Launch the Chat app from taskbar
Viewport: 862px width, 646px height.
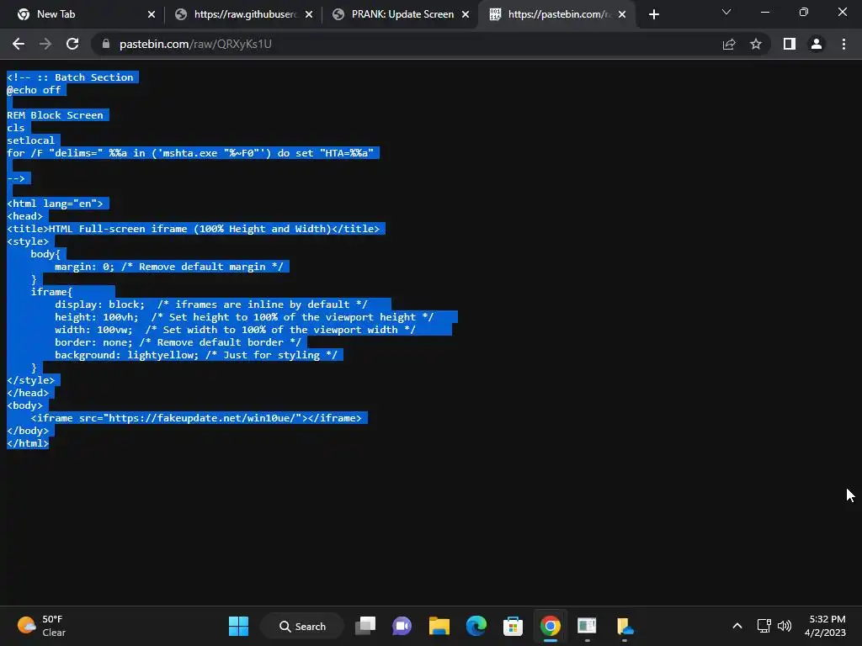pyautogui.click(x=402, y=626)
